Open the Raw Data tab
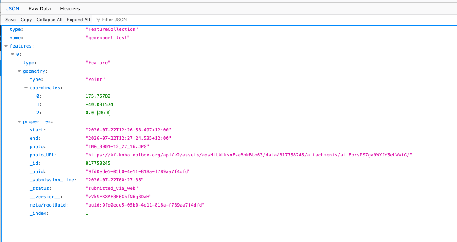457x242 pixels. (x=40, y=9)
